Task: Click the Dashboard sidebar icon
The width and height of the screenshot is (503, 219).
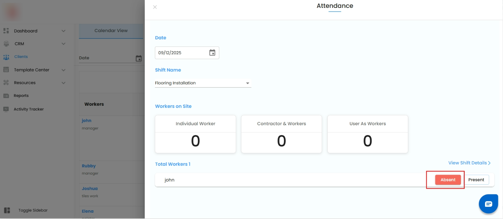Action: (6, 31)
